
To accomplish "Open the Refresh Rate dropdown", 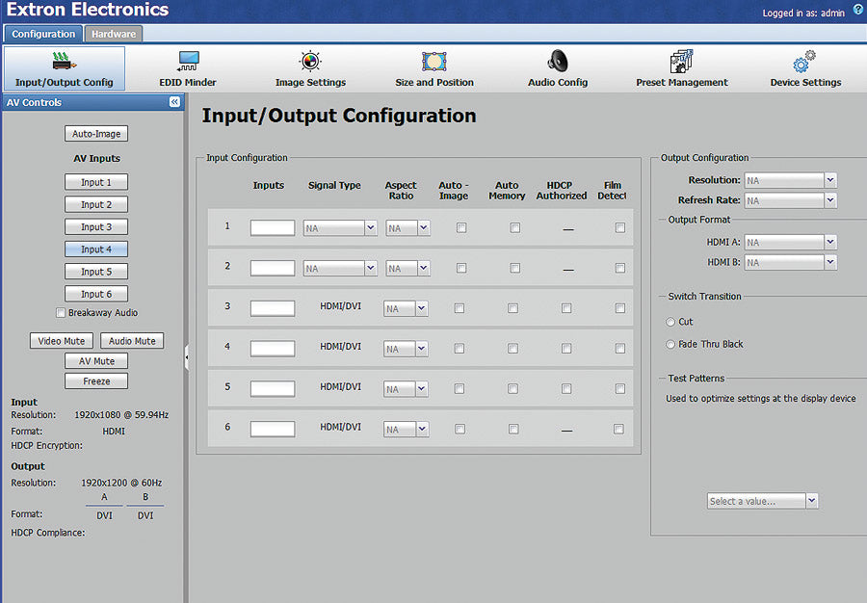I will tap(791, 200).
